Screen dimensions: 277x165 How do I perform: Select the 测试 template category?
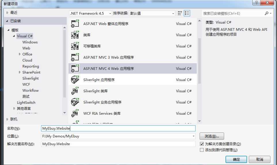pyautogui.click(x=26, y=97)
